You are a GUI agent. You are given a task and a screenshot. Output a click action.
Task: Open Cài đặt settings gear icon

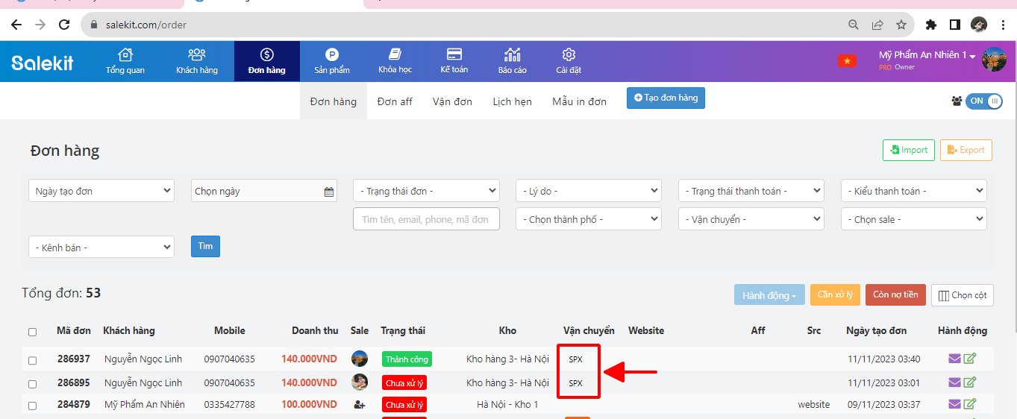pyautogui.click(x=569, y=55)
